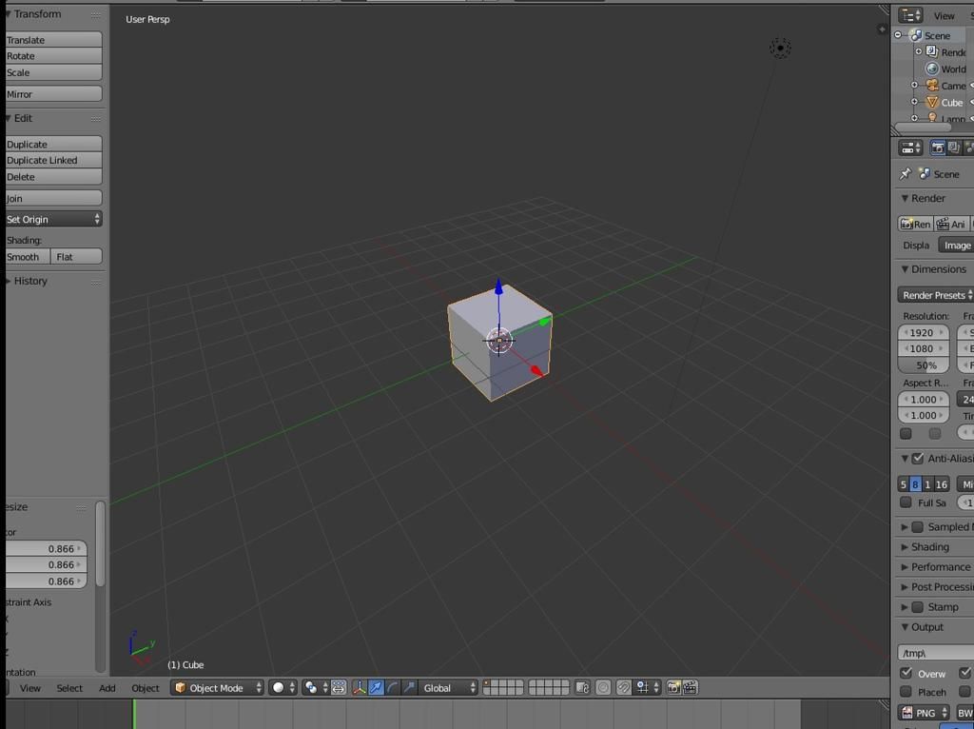
Task: Click the /tmp\ output path field
Action: (x=936, y=653)
